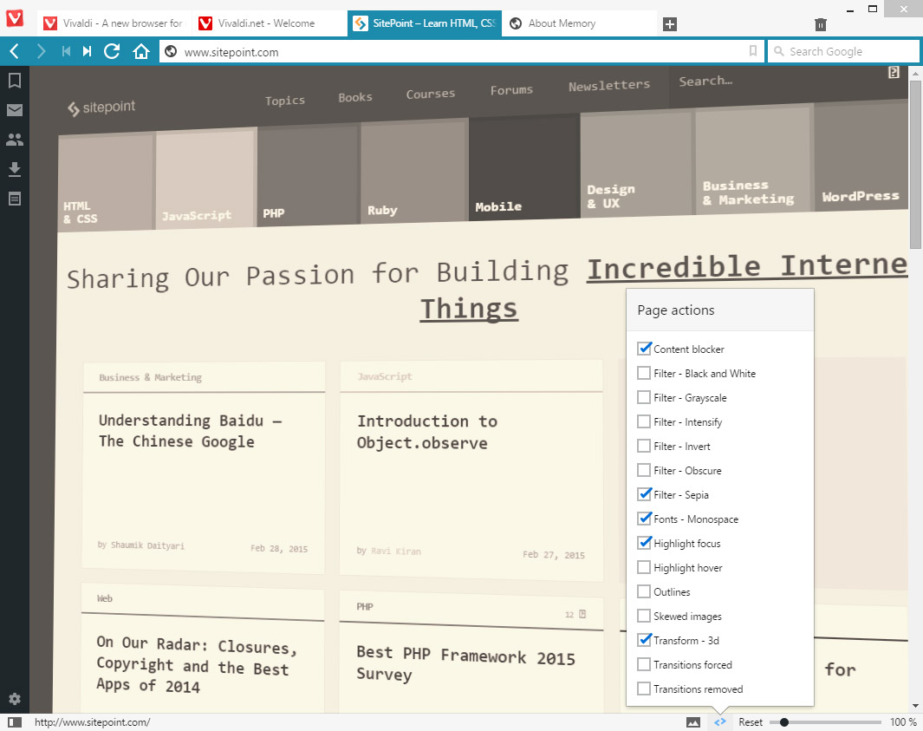Open the Notes panel in sidebar

15,199
